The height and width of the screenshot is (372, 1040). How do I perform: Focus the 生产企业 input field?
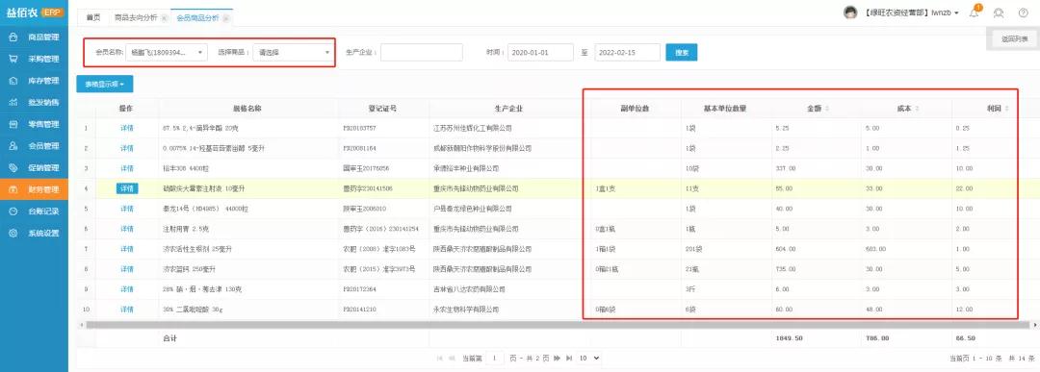click(x=422, y=52)
